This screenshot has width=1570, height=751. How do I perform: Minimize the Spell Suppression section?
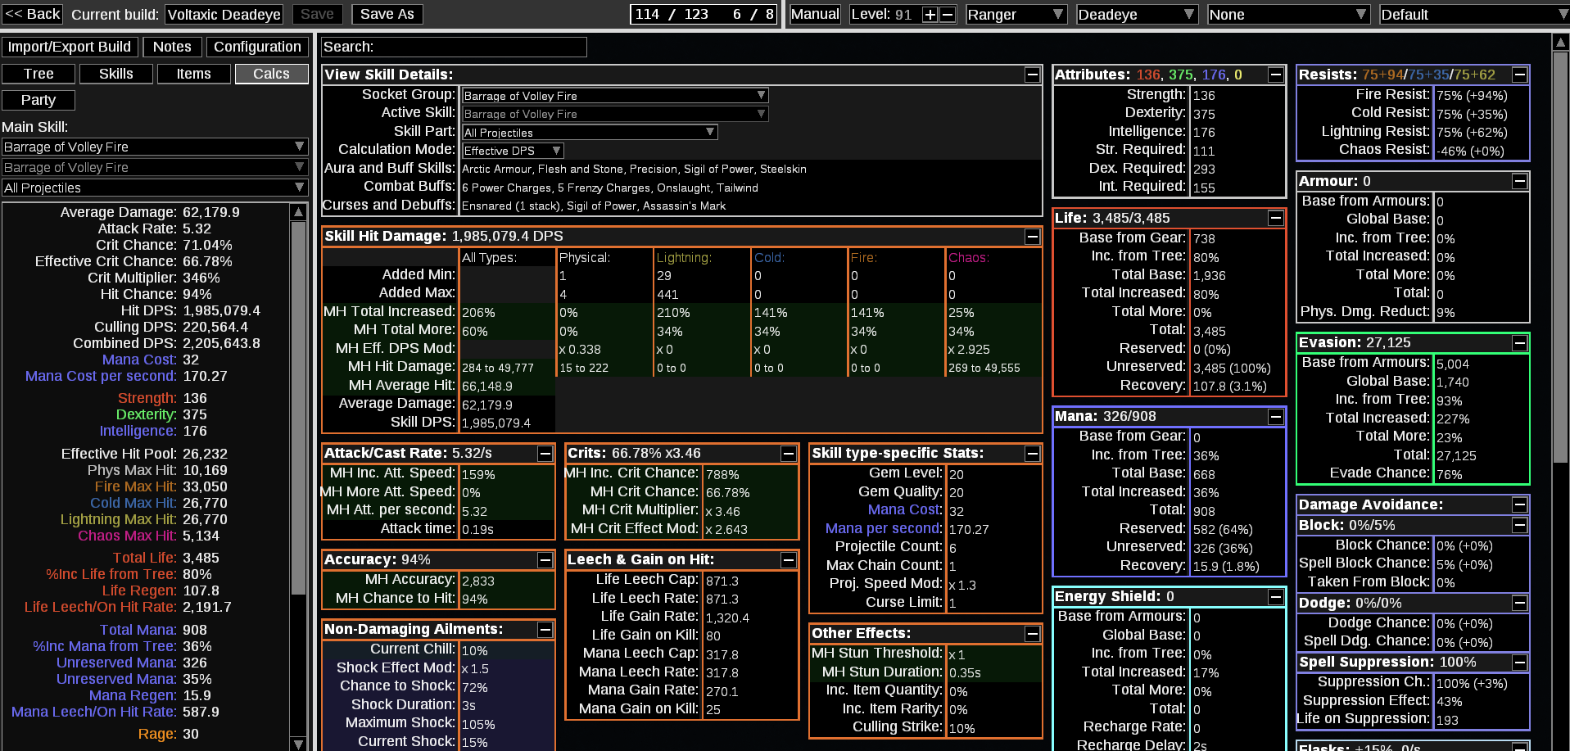click(1520, 663)
